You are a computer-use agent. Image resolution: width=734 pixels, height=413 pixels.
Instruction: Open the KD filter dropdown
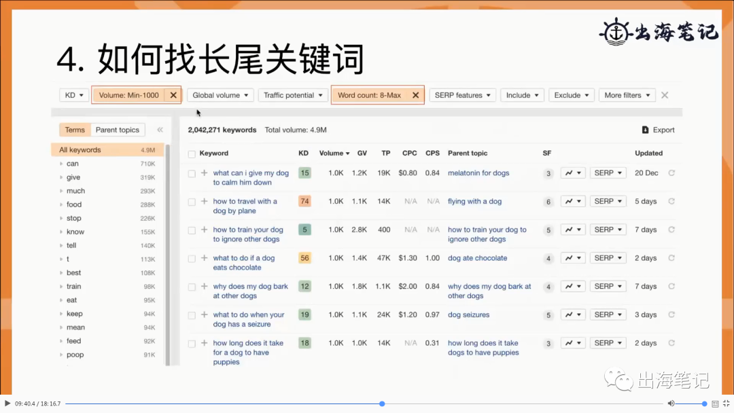point(74,95)
